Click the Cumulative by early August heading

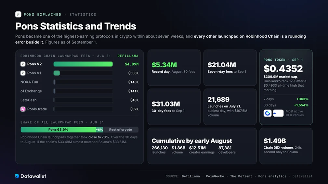[192, 141]
